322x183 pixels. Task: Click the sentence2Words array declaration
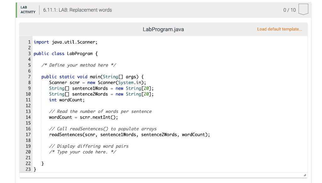click(x=101, y=94)
